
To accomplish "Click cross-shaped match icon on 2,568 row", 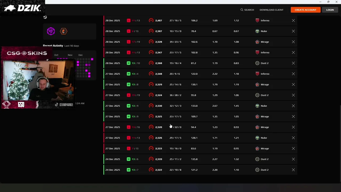I will pyautogui.click(x=293, y=63).
